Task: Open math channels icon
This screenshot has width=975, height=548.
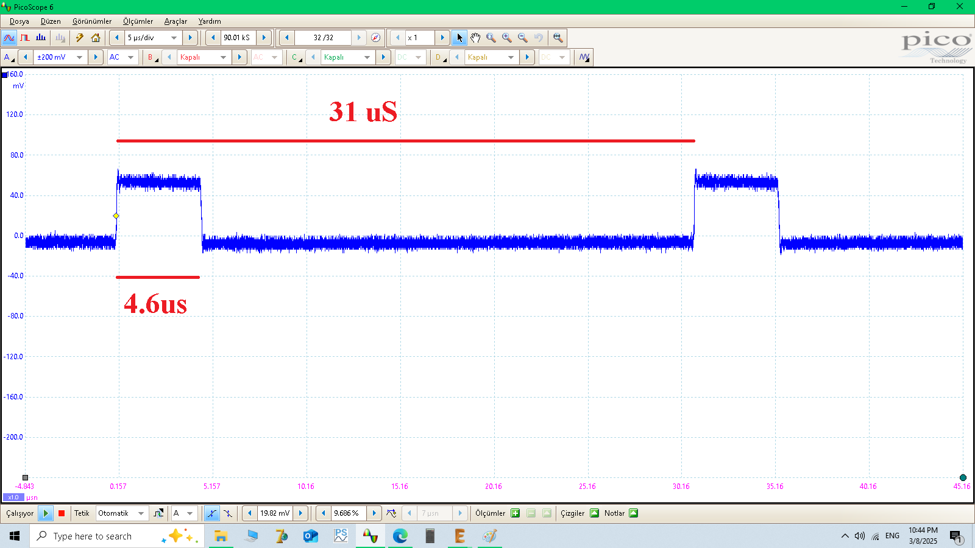Action: [584, 57]
